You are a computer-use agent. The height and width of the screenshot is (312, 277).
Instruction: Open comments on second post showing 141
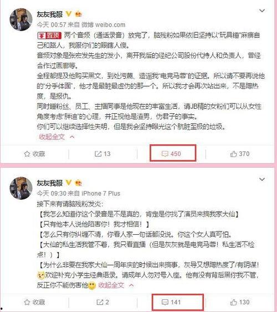tap(171, 302)
